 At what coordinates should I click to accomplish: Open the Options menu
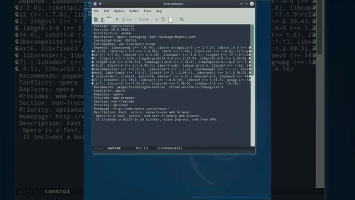(x=119, y=11)
